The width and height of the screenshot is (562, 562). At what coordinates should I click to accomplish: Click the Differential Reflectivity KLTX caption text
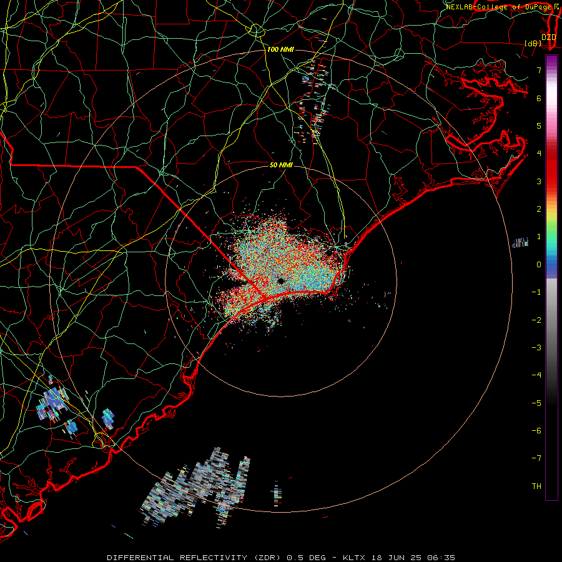[281, 558]
